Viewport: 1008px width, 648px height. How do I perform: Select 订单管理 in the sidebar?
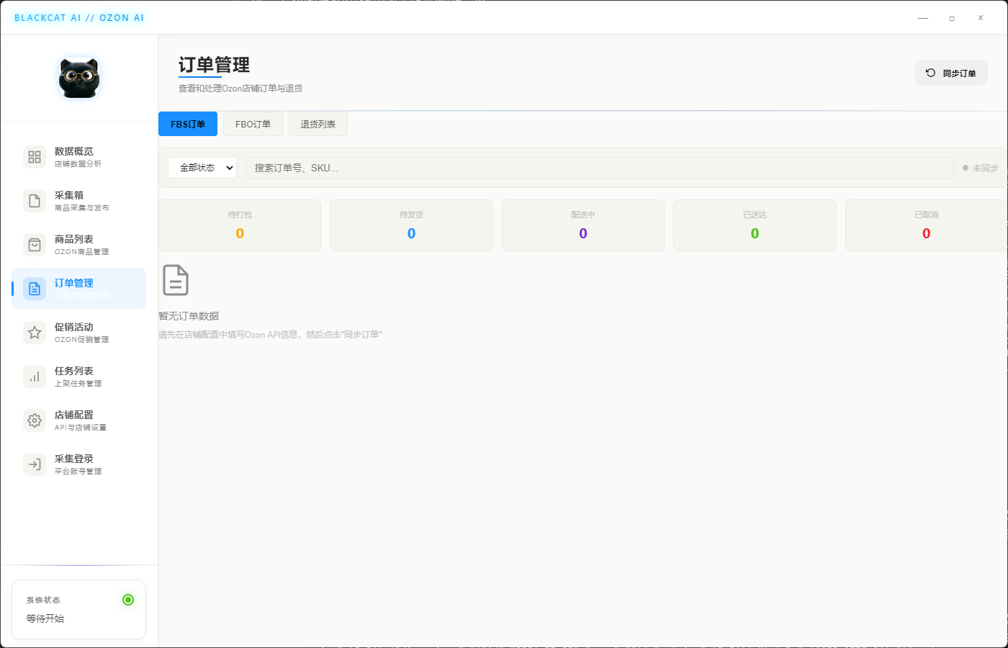(78, 289)
